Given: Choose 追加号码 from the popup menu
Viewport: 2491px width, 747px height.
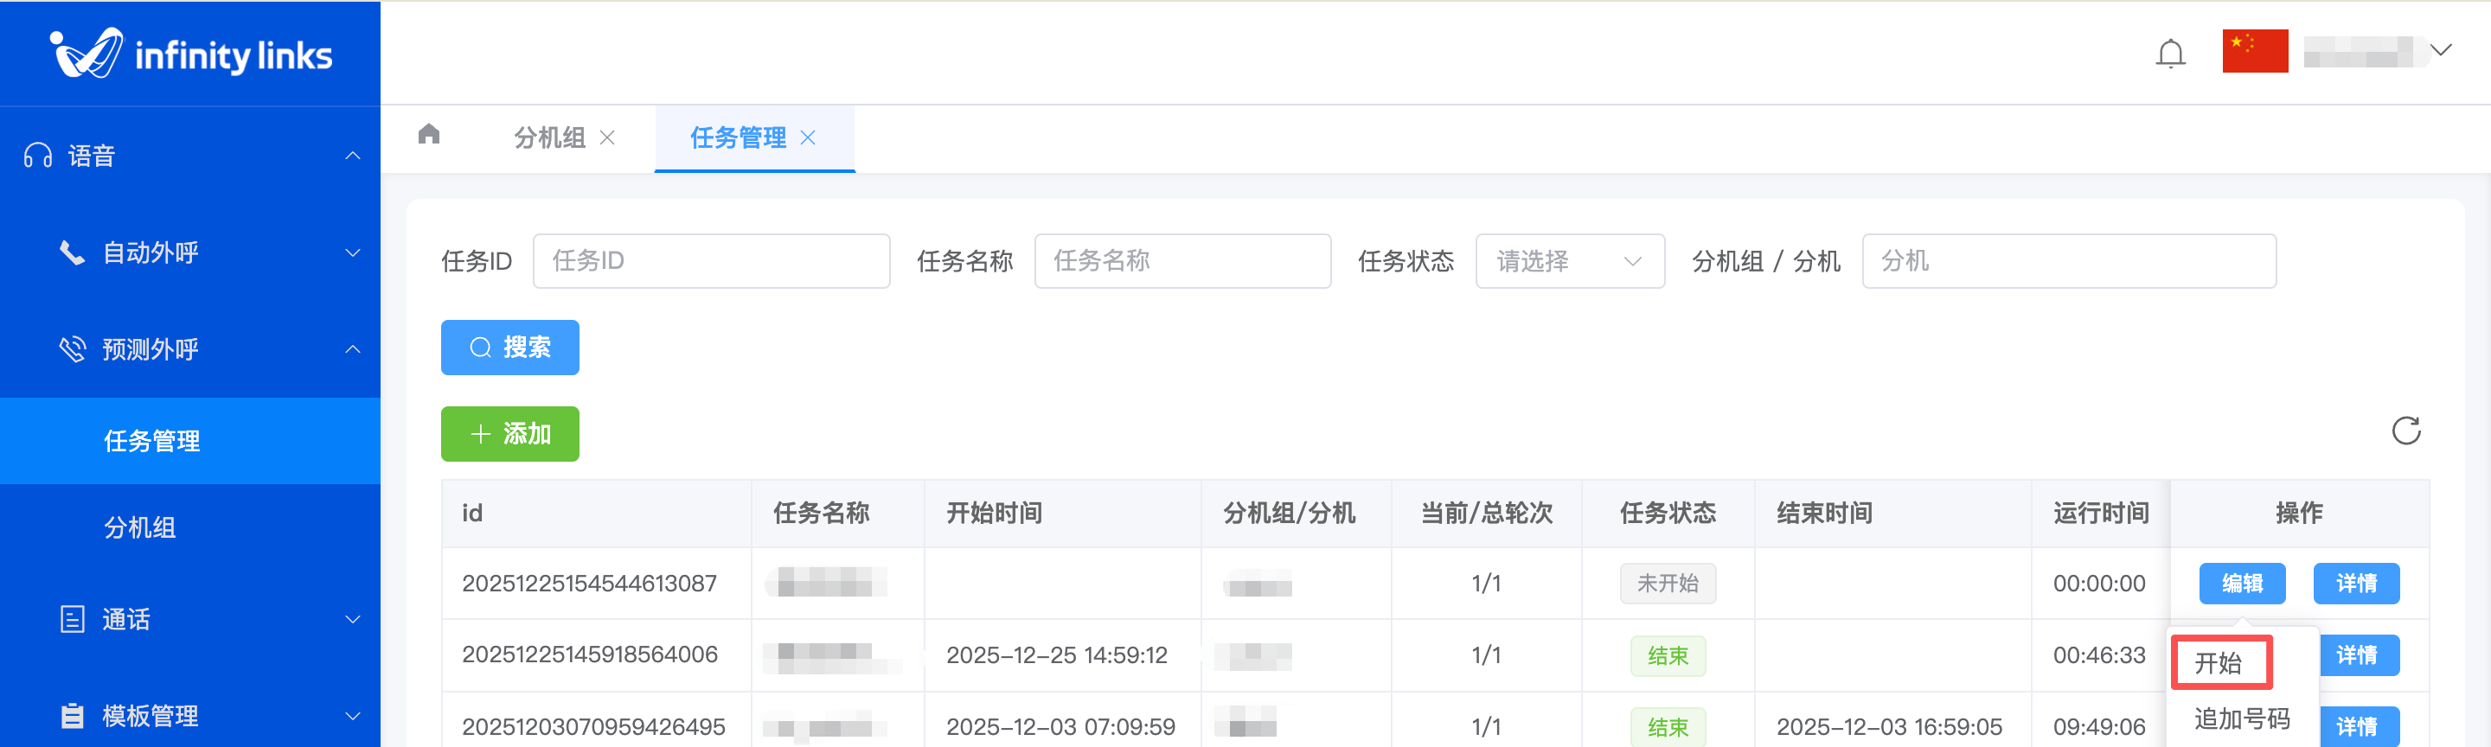Looking at the screenshot, I should click(2240, 719).
